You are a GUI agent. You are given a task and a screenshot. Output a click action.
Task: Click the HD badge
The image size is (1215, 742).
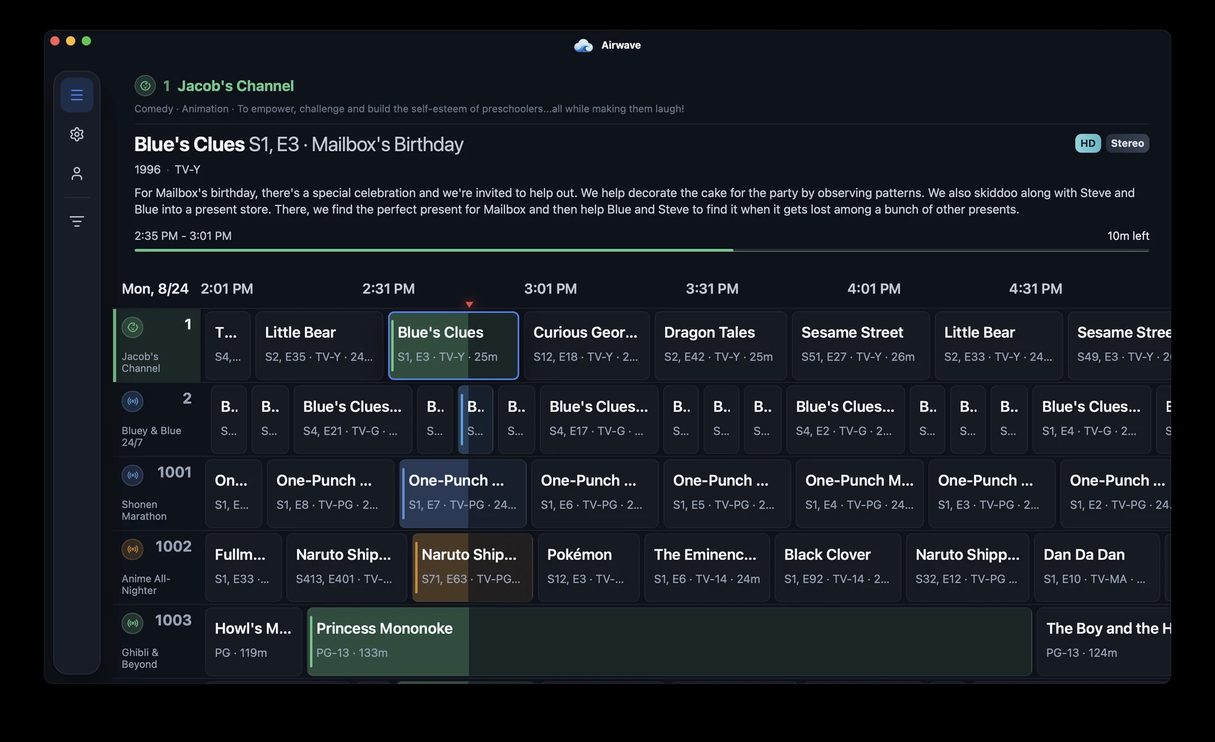coord(1088,143)
